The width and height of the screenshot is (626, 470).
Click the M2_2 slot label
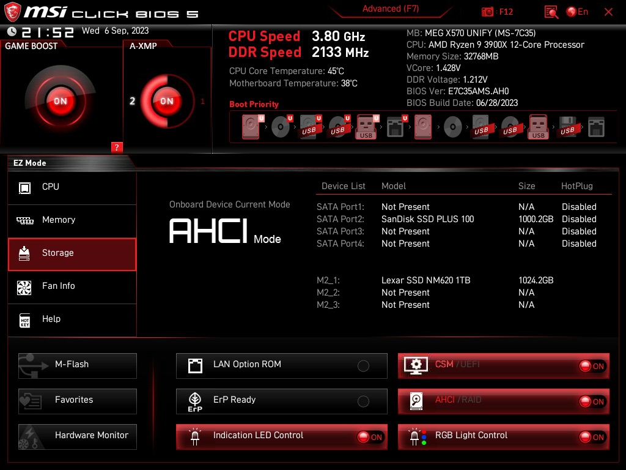coord(328,293)
